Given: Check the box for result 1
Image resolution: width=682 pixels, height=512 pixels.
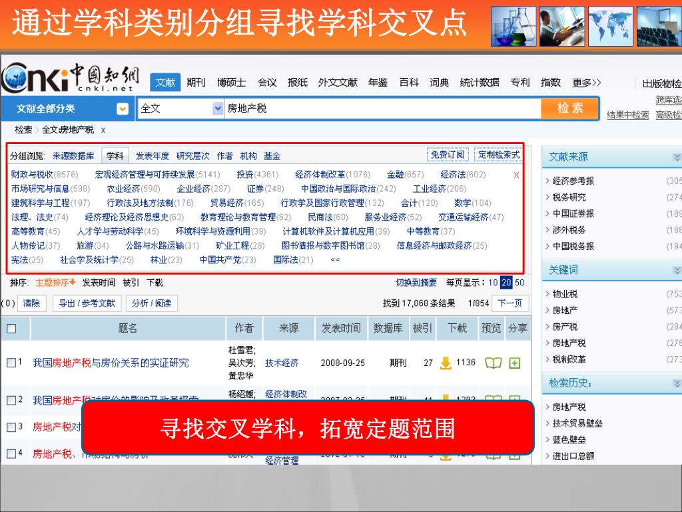Looking at the screenshot, I should coord(11,363).
